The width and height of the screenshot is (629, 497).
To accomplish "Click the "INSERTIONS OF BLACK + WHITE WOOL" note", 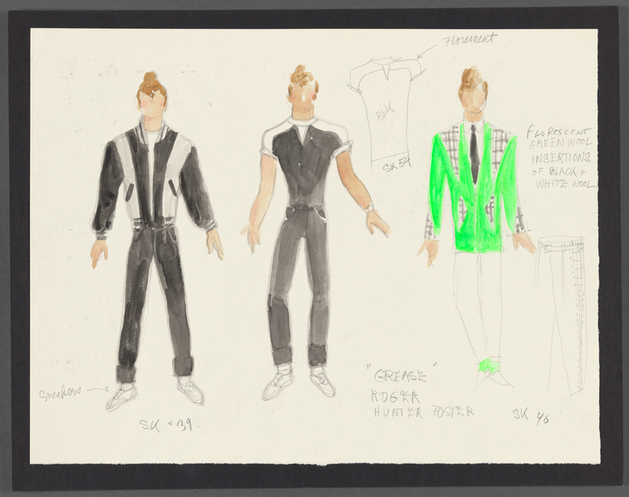I will (x=564, y=171).
